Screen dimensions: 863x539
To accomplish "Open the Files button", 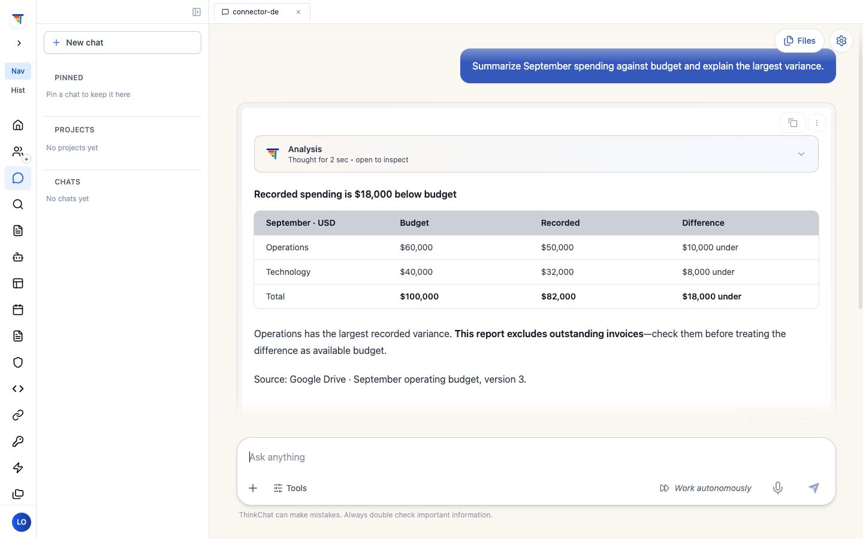I will pyautogui.click(x=799, y=41).
